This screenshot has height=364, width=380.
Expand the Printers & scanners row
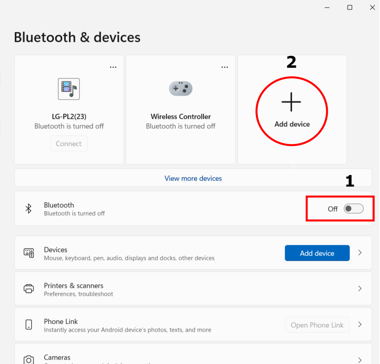coord(360,288)
